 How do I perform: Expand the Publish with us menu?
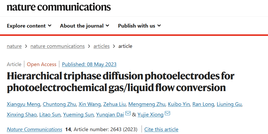(139, 26)
